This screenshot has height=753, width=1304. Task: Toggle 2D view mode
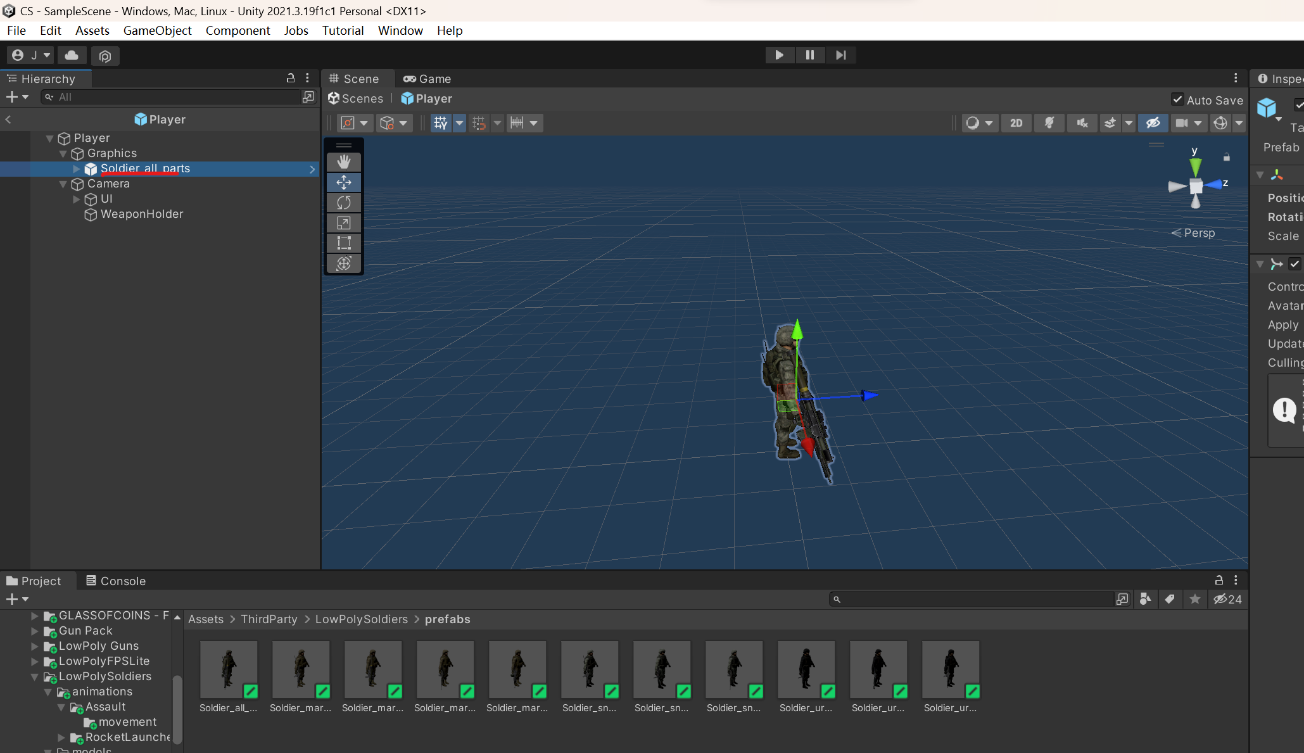(x=1016, y=123)
